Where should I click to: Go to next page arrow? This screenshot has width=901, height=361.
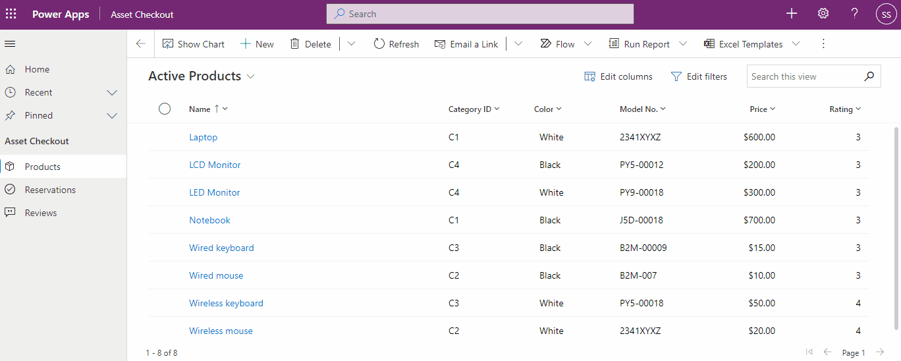coord(879,352)
